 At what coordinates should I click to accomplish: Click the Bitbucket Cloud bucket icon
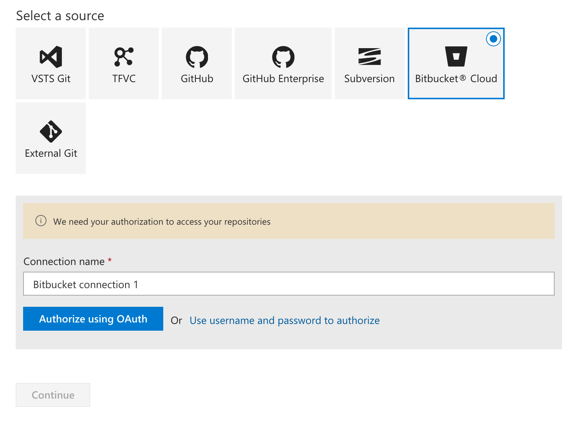pyautogui.click(x=456, y=56)
